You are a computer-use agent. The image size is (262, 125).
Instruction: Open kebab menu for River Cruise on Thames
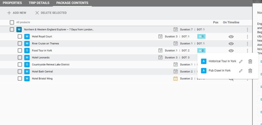[x=247, y=44]
